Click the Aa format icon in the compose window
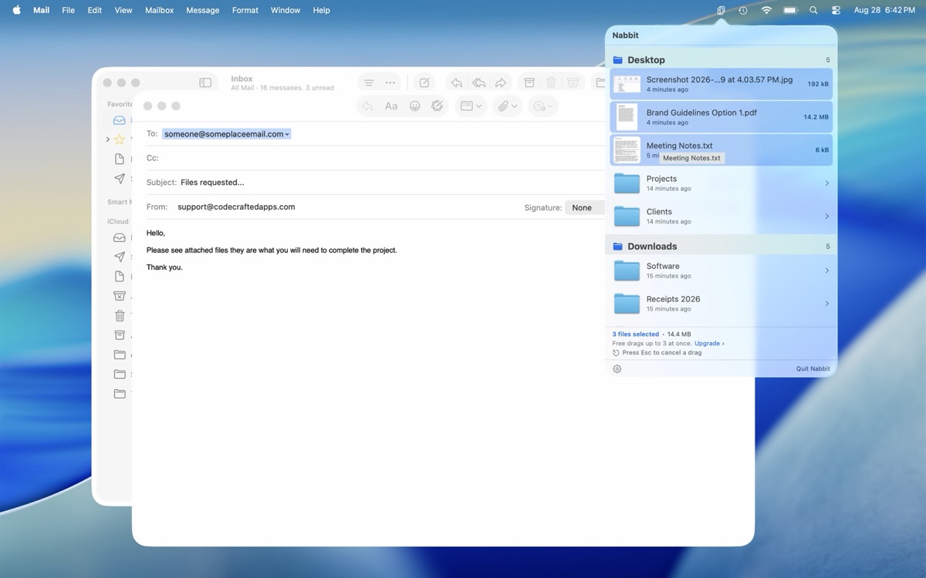926x578 pixels. click(391, 106)
